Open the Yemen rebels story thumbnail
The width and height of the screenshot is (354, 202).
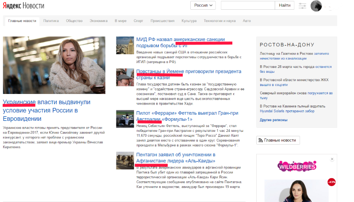point(125,77)
